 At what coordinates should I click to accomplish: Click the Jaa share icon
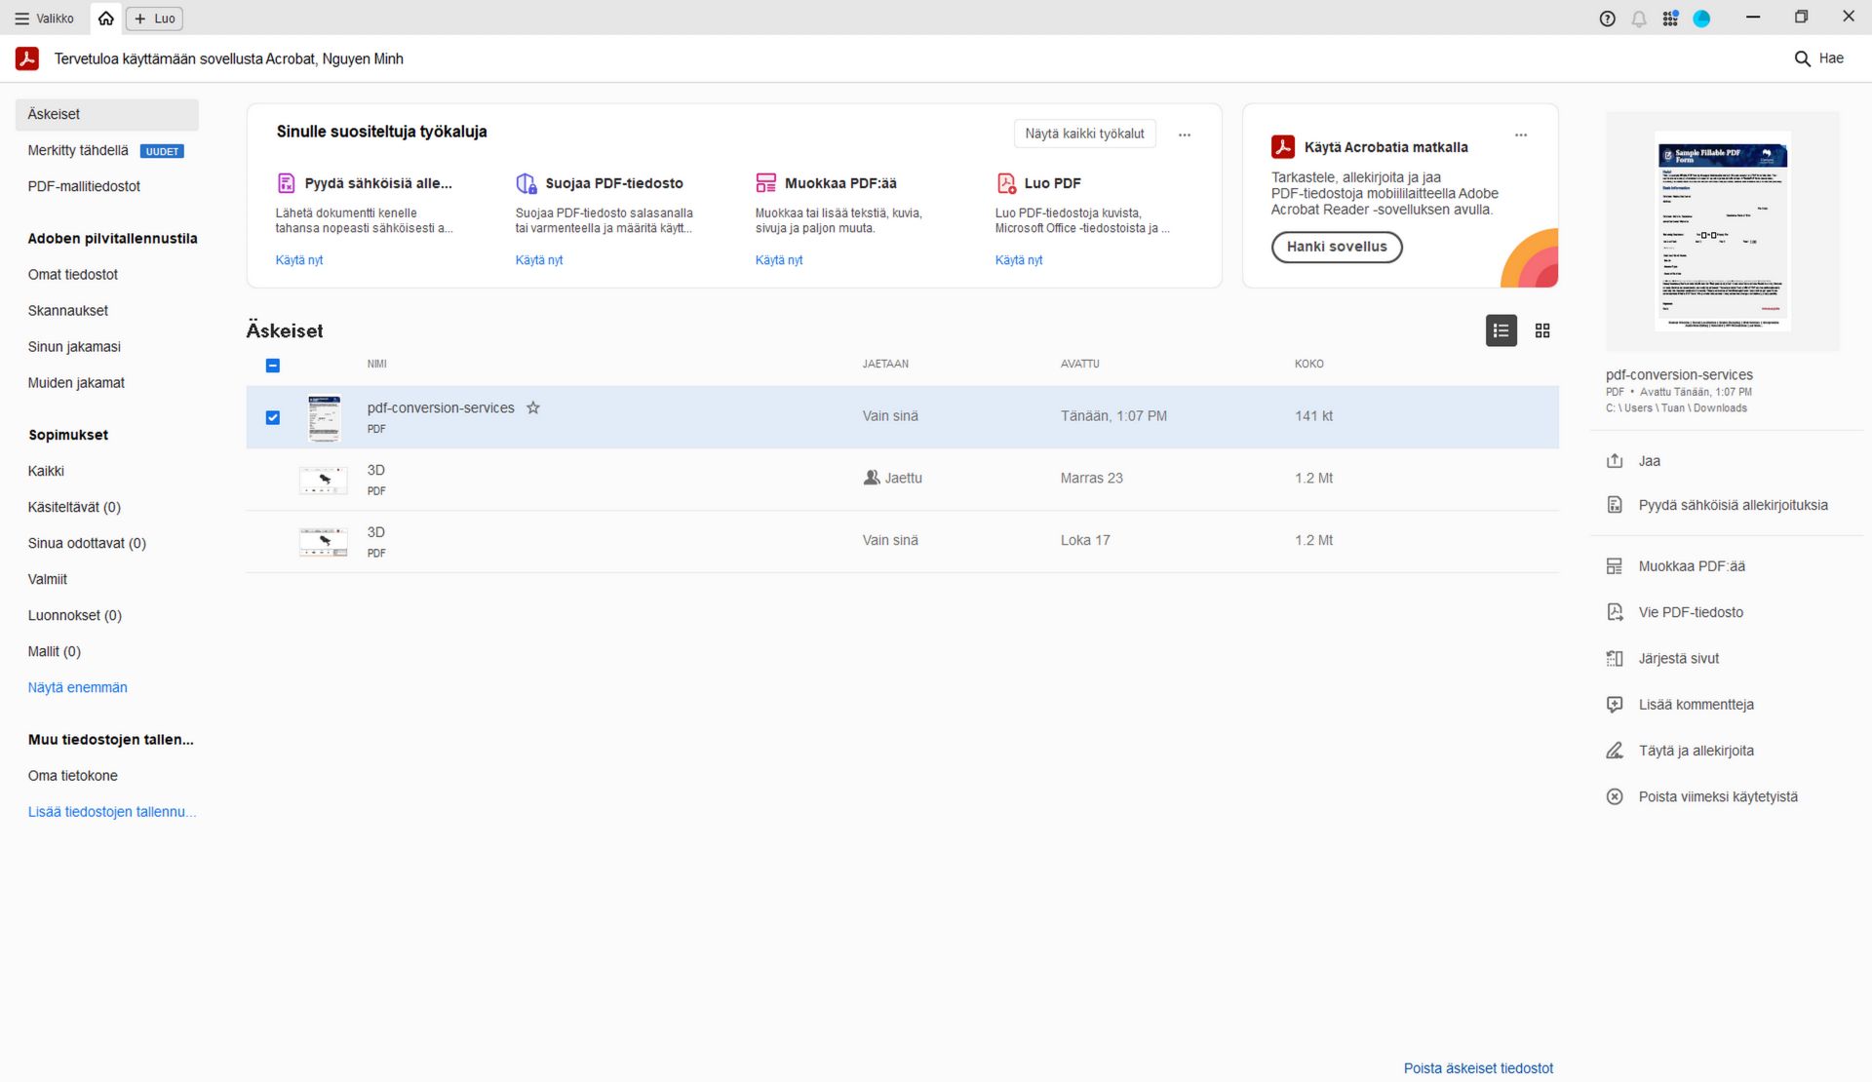coord(1615,461)
